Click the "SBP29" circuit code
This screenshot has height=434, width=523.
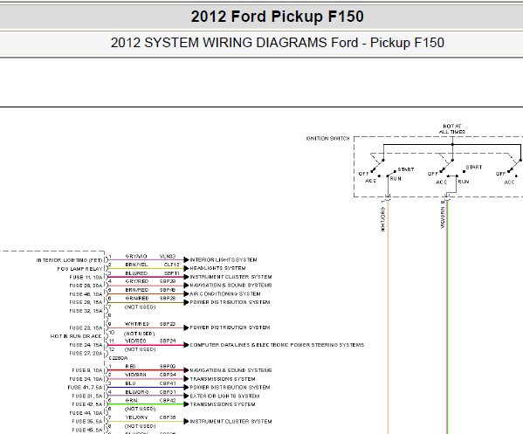(168, 281)
